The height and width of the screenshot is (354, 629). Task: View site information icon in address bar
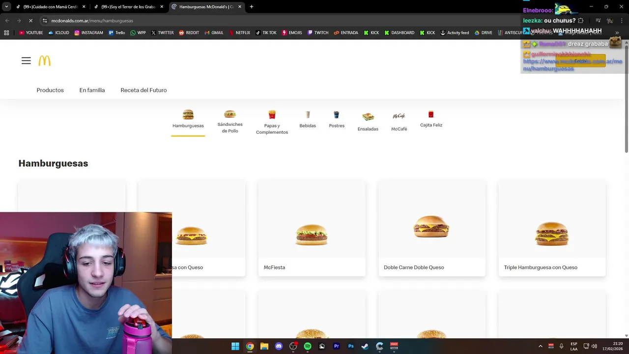coord(45,21)
